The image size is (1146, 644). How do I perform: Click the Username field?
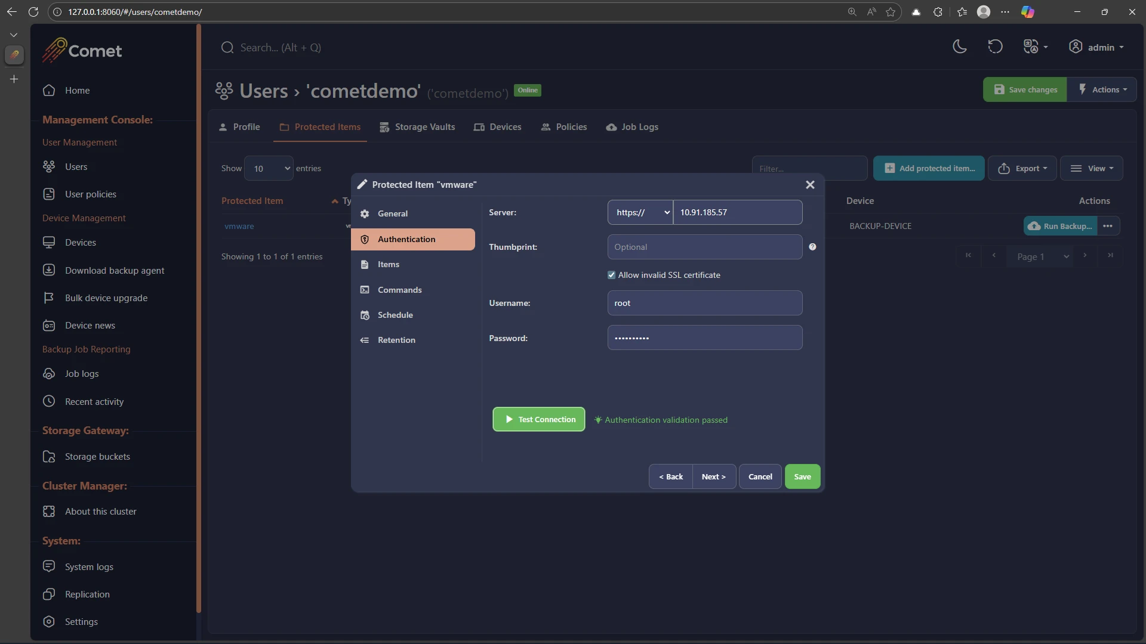pos(704,303)
